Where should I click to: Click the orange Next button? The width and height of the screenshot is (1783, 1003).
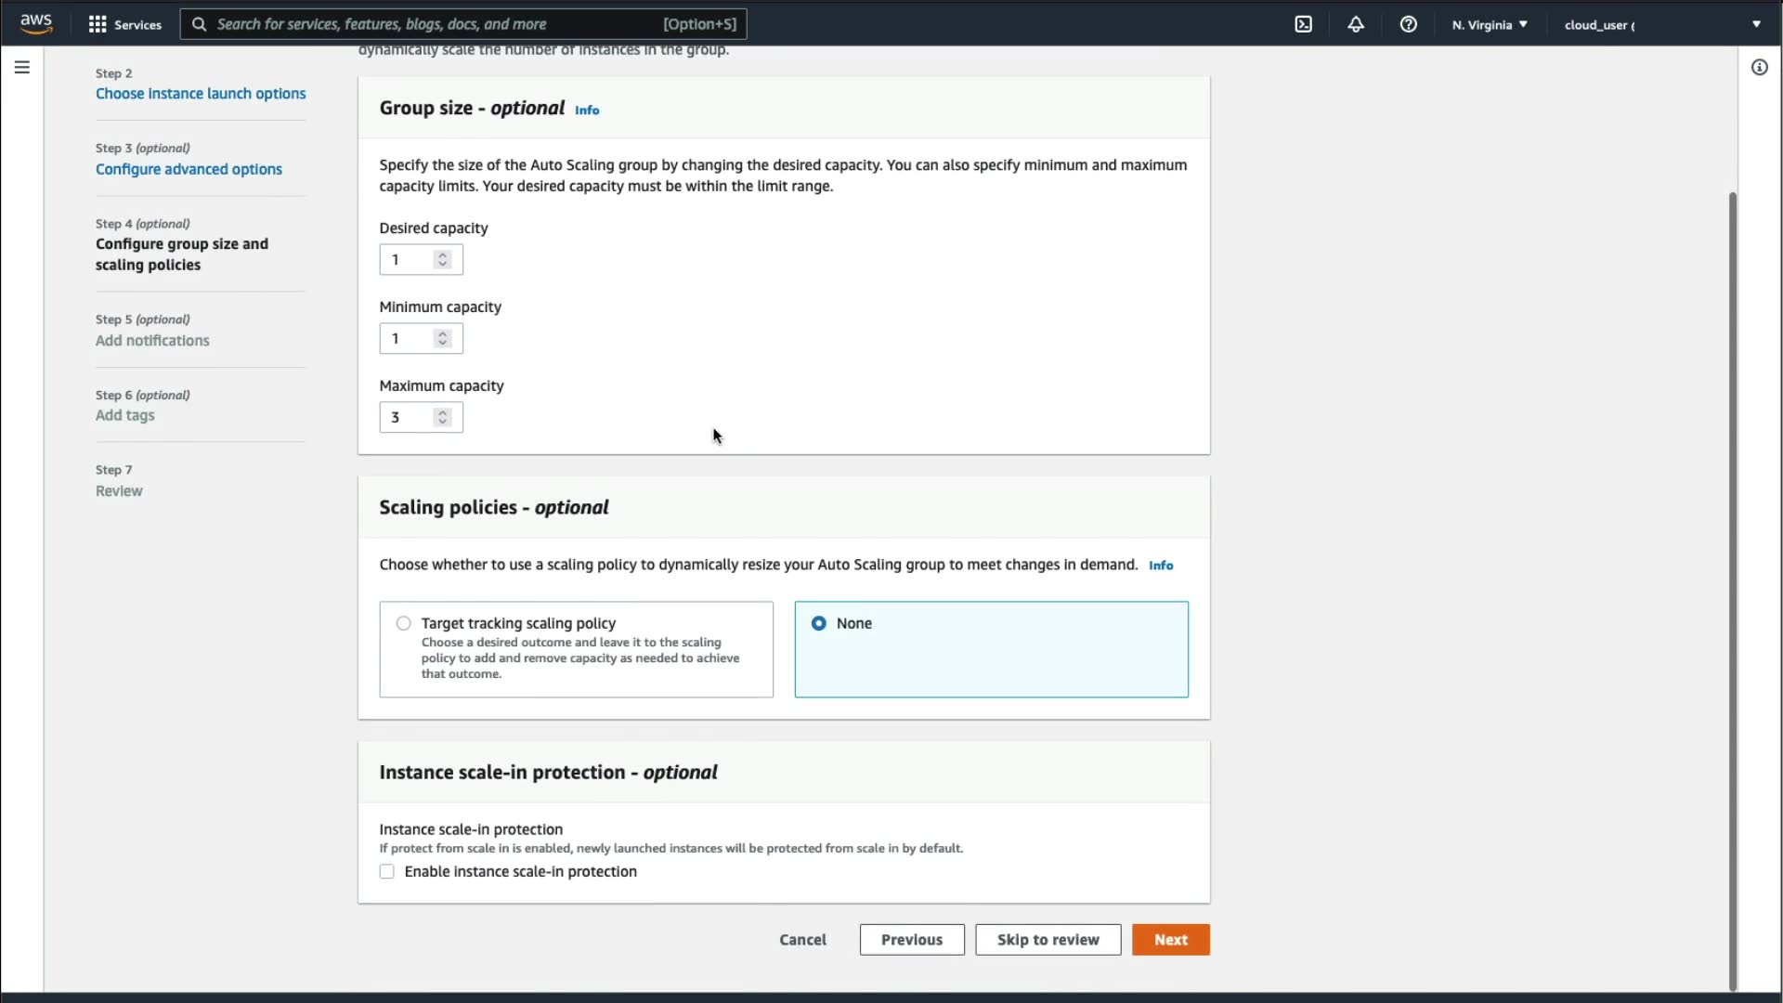[x=1170, y=939]
